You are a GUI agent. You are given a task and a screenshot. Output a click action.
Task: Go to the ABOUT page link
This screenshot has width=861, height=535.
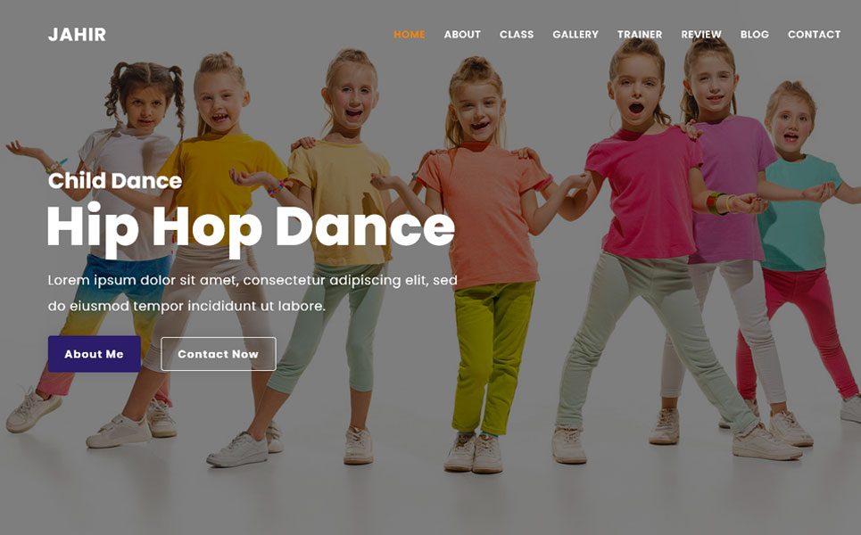[462, 35]
